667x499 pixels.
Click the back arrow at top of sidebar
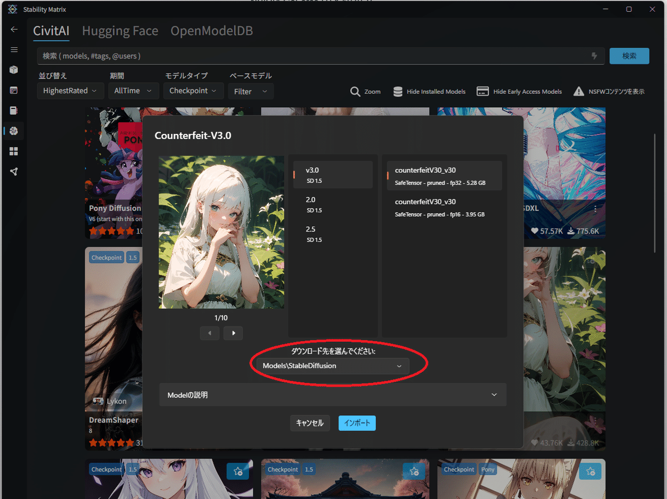point(14,29)
